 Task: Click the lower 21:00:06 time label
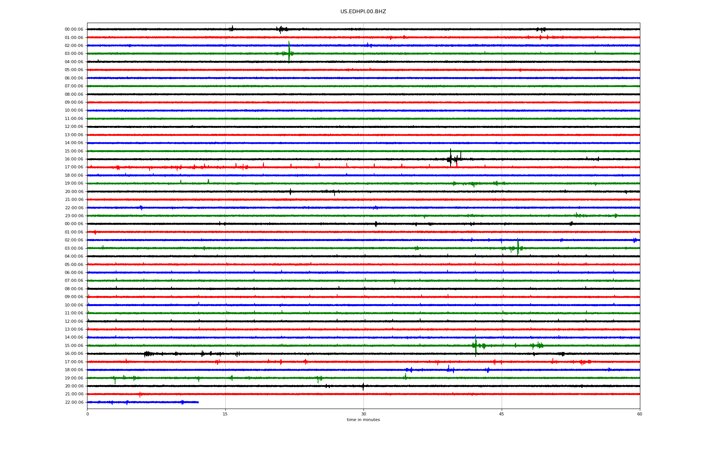74,394
